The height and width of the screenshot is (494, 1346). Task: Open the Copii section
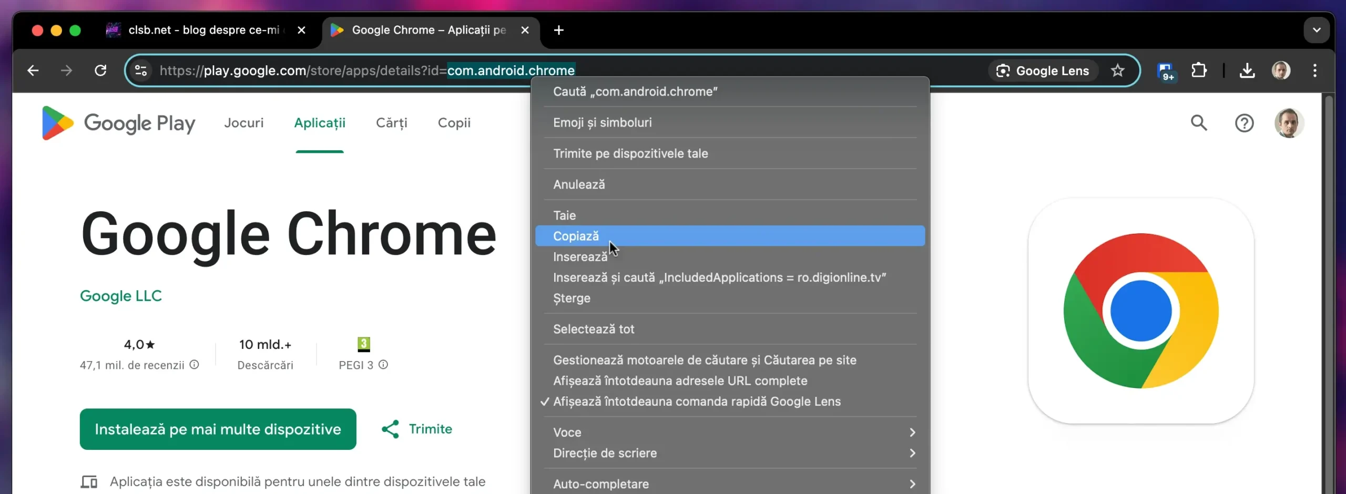point(454,123)
